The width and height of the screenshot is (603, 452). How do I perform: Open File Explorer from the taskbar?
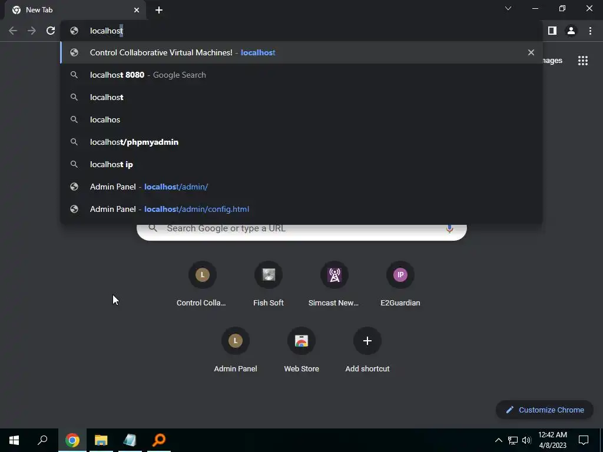pyautogui.click(x=101, y=440)
